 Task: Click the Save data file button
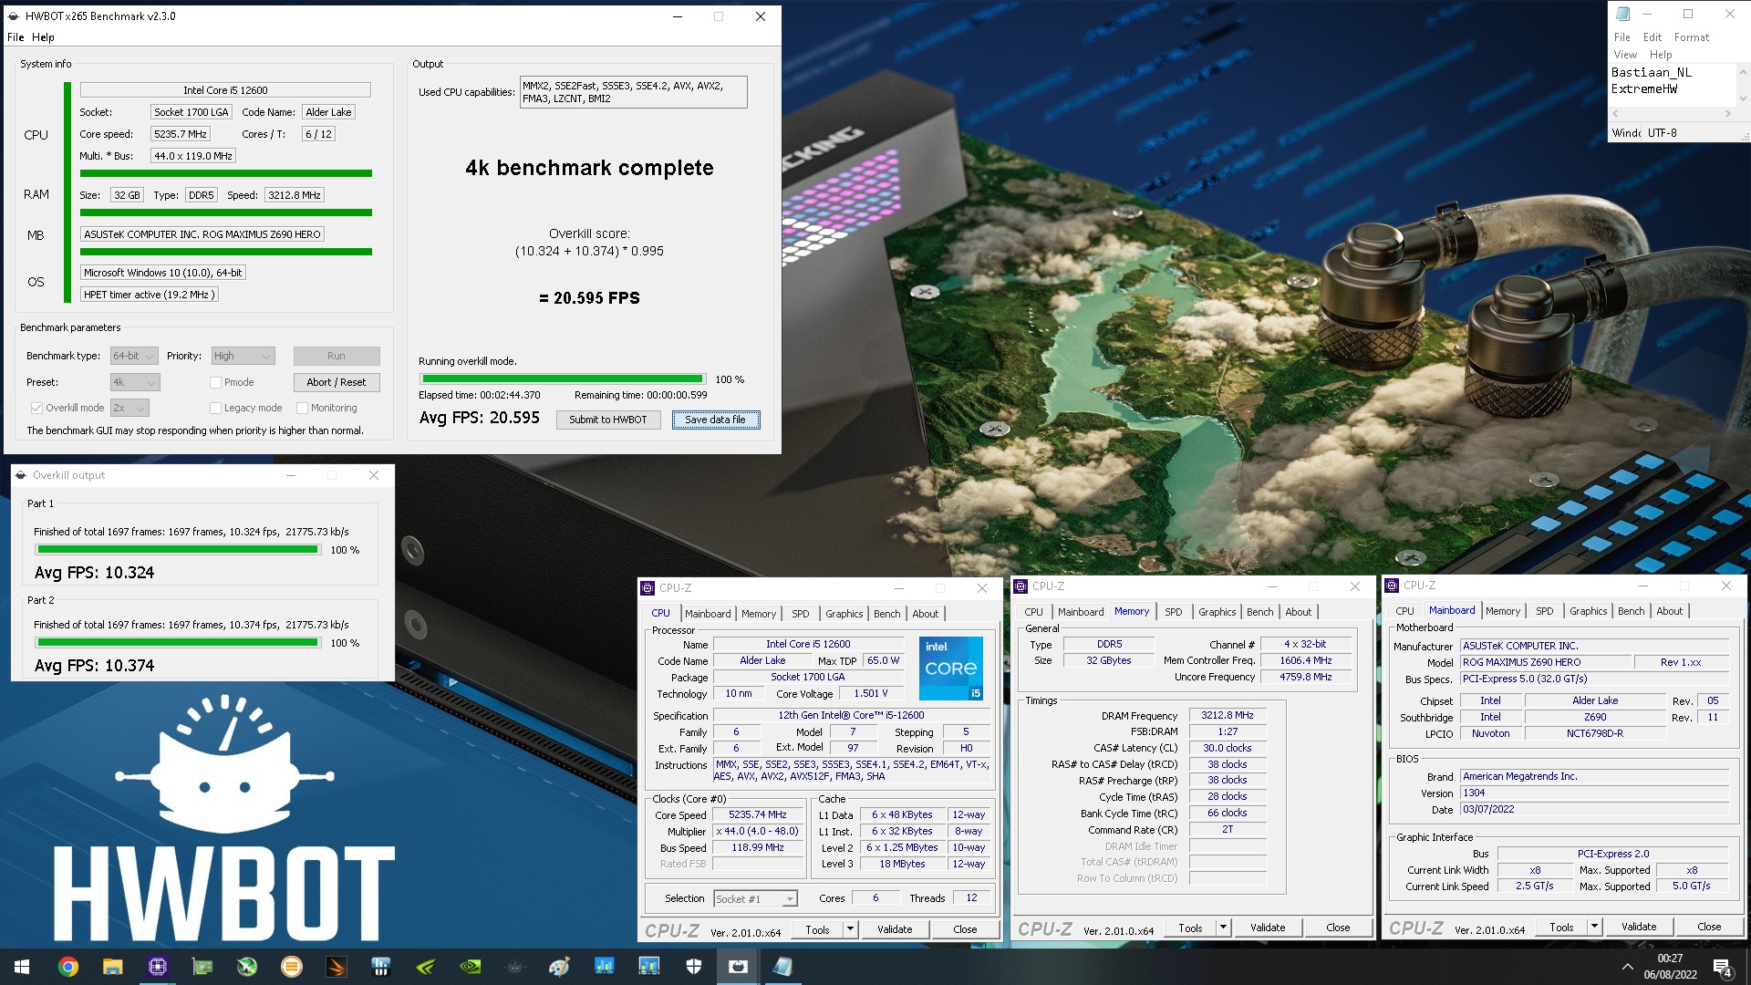[x=716, y=420]
